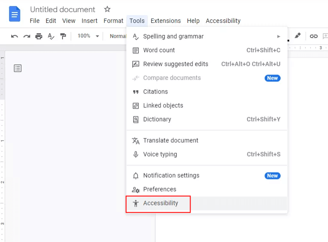Open the Accessibility menu in menu bar
Viewport: 328px width, 242px height.
(223, 21)
